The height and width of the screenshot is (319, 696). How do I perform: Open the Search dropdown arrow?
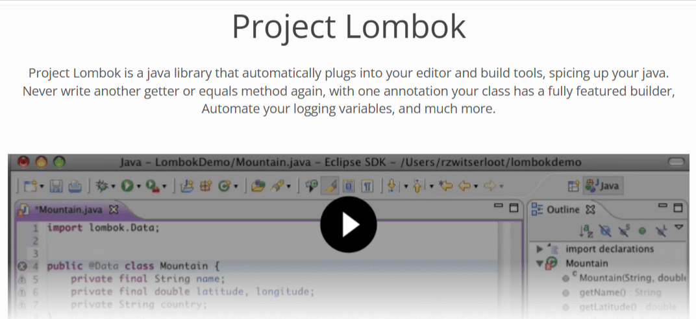click(288, 187)
